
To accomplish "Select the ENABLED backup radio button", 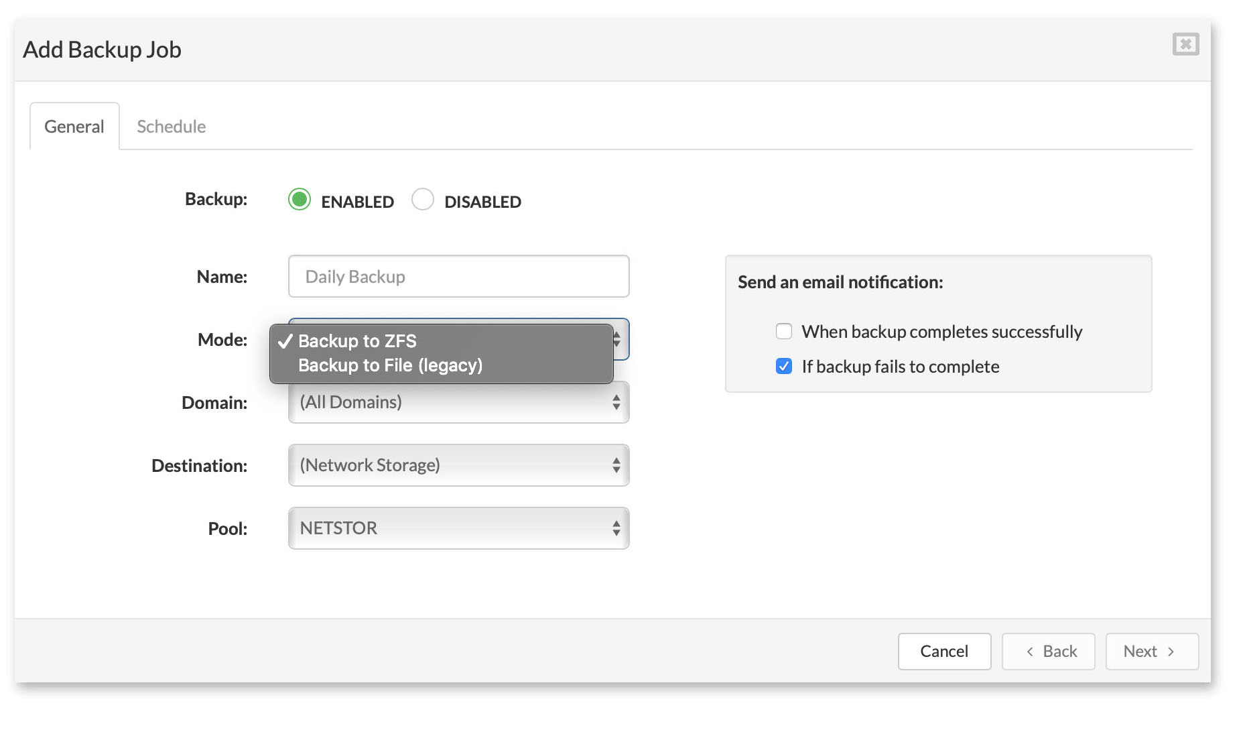I will 300,200.
